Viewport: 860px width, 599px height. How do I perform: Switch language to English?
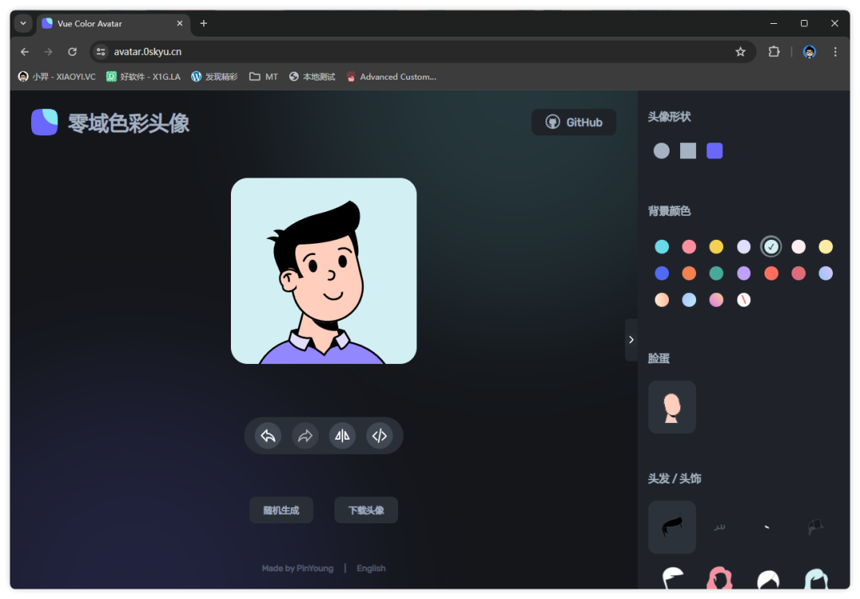point(371,568)
